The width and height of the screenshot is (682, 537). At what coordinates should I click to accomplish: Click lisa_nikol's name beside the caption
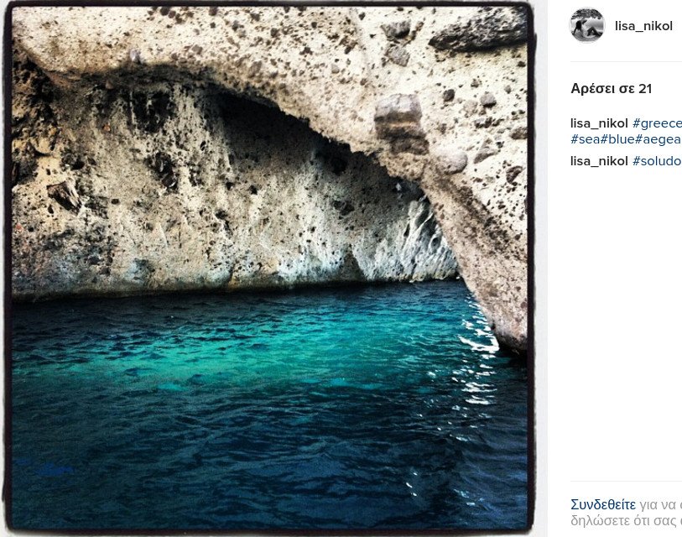(x=599, y=123)
